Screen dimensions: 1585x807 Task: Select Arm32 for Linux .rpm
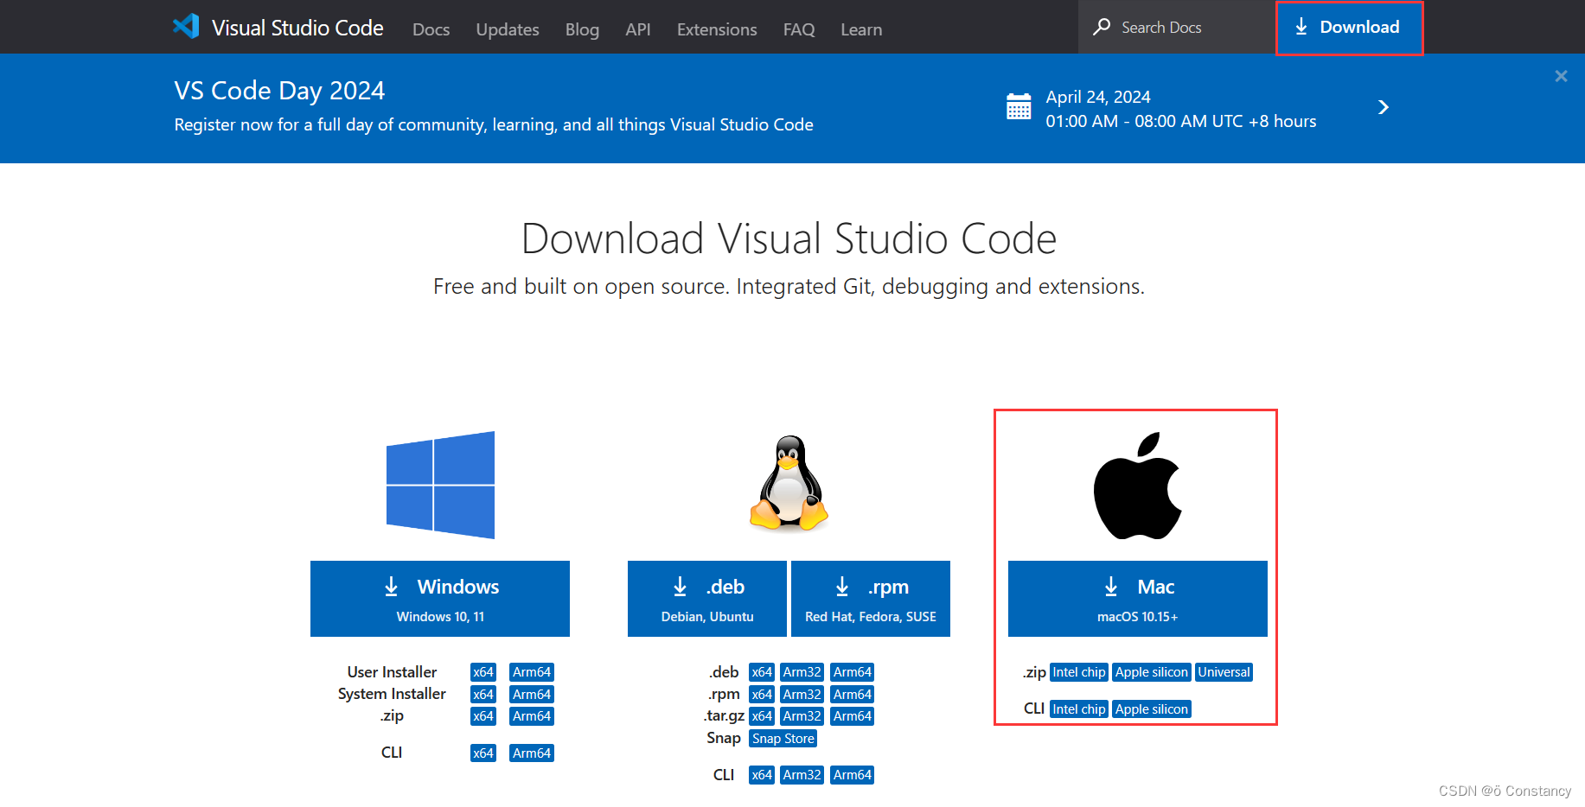click(802, 695)
